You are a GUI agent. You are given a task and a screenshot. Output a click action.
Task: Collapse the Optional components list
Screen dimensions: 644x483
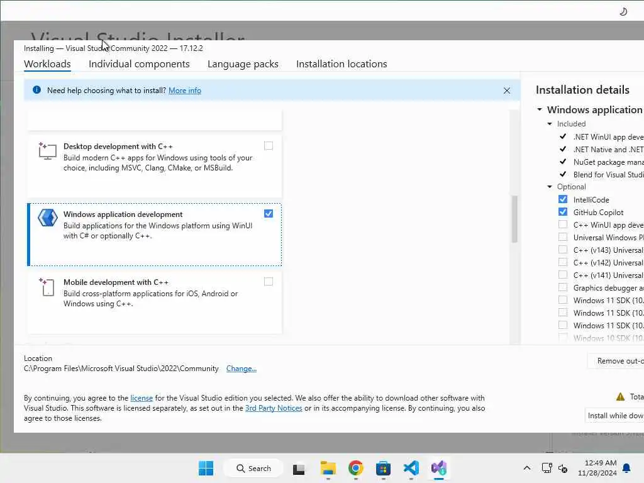coord(550,186)
